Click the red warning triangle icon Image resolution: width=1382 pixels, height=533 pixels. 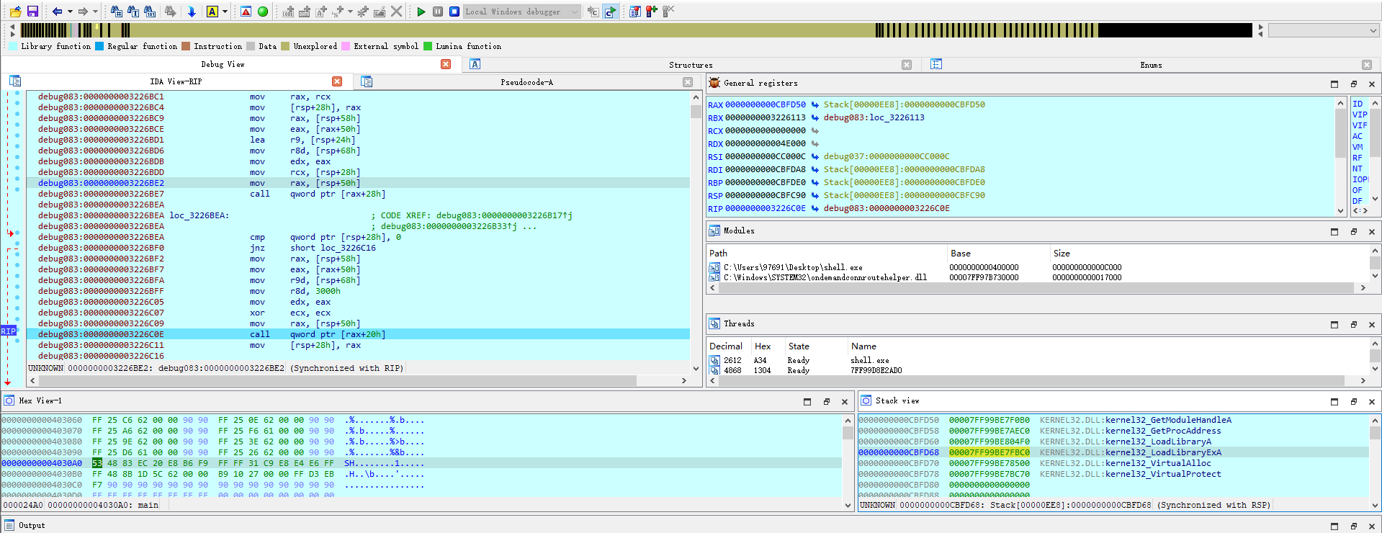pos(246,12)
